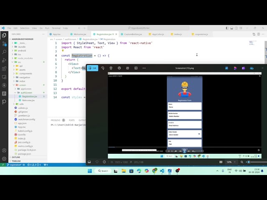
Task: Open Remote Explorer in activity bar
Action: tap(4, 77)
